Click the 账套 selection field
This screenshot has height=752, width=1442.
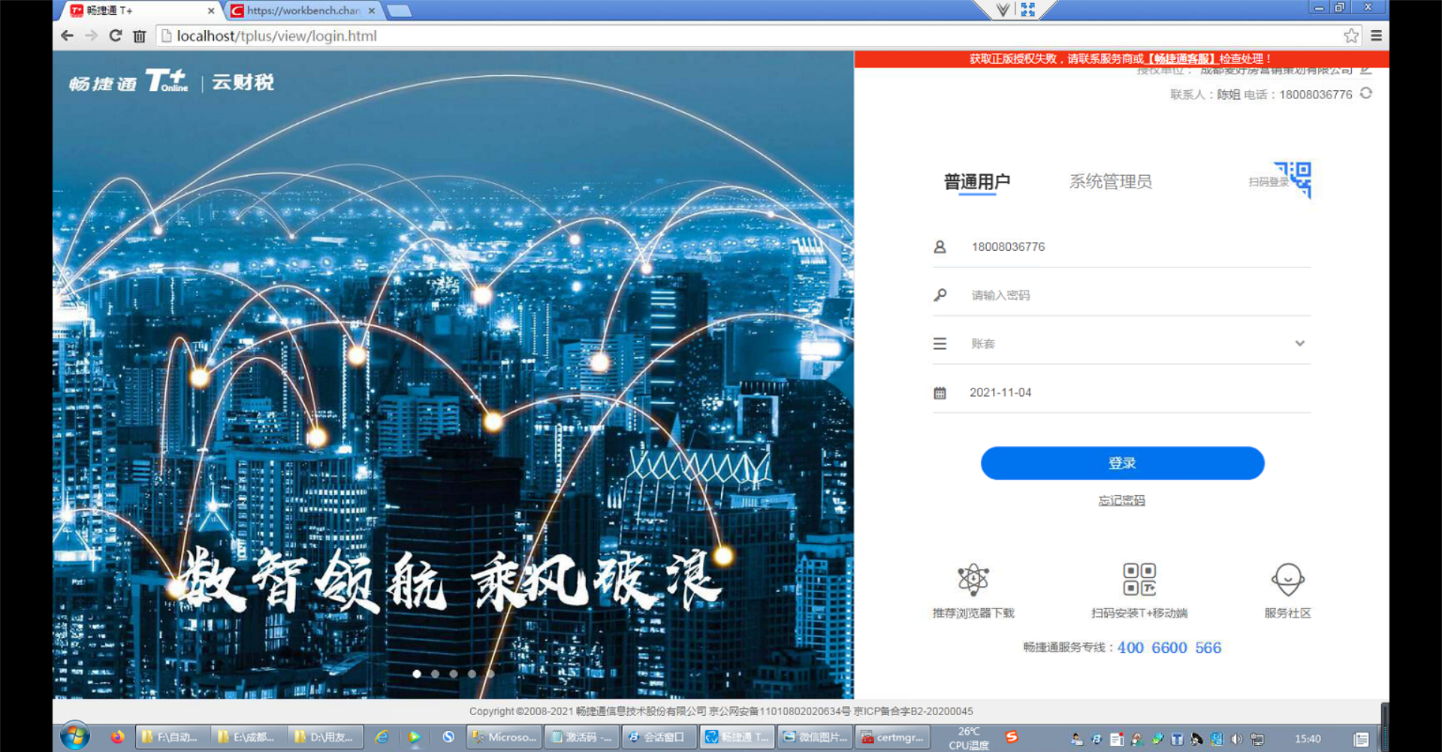[x=1122, y=343]
